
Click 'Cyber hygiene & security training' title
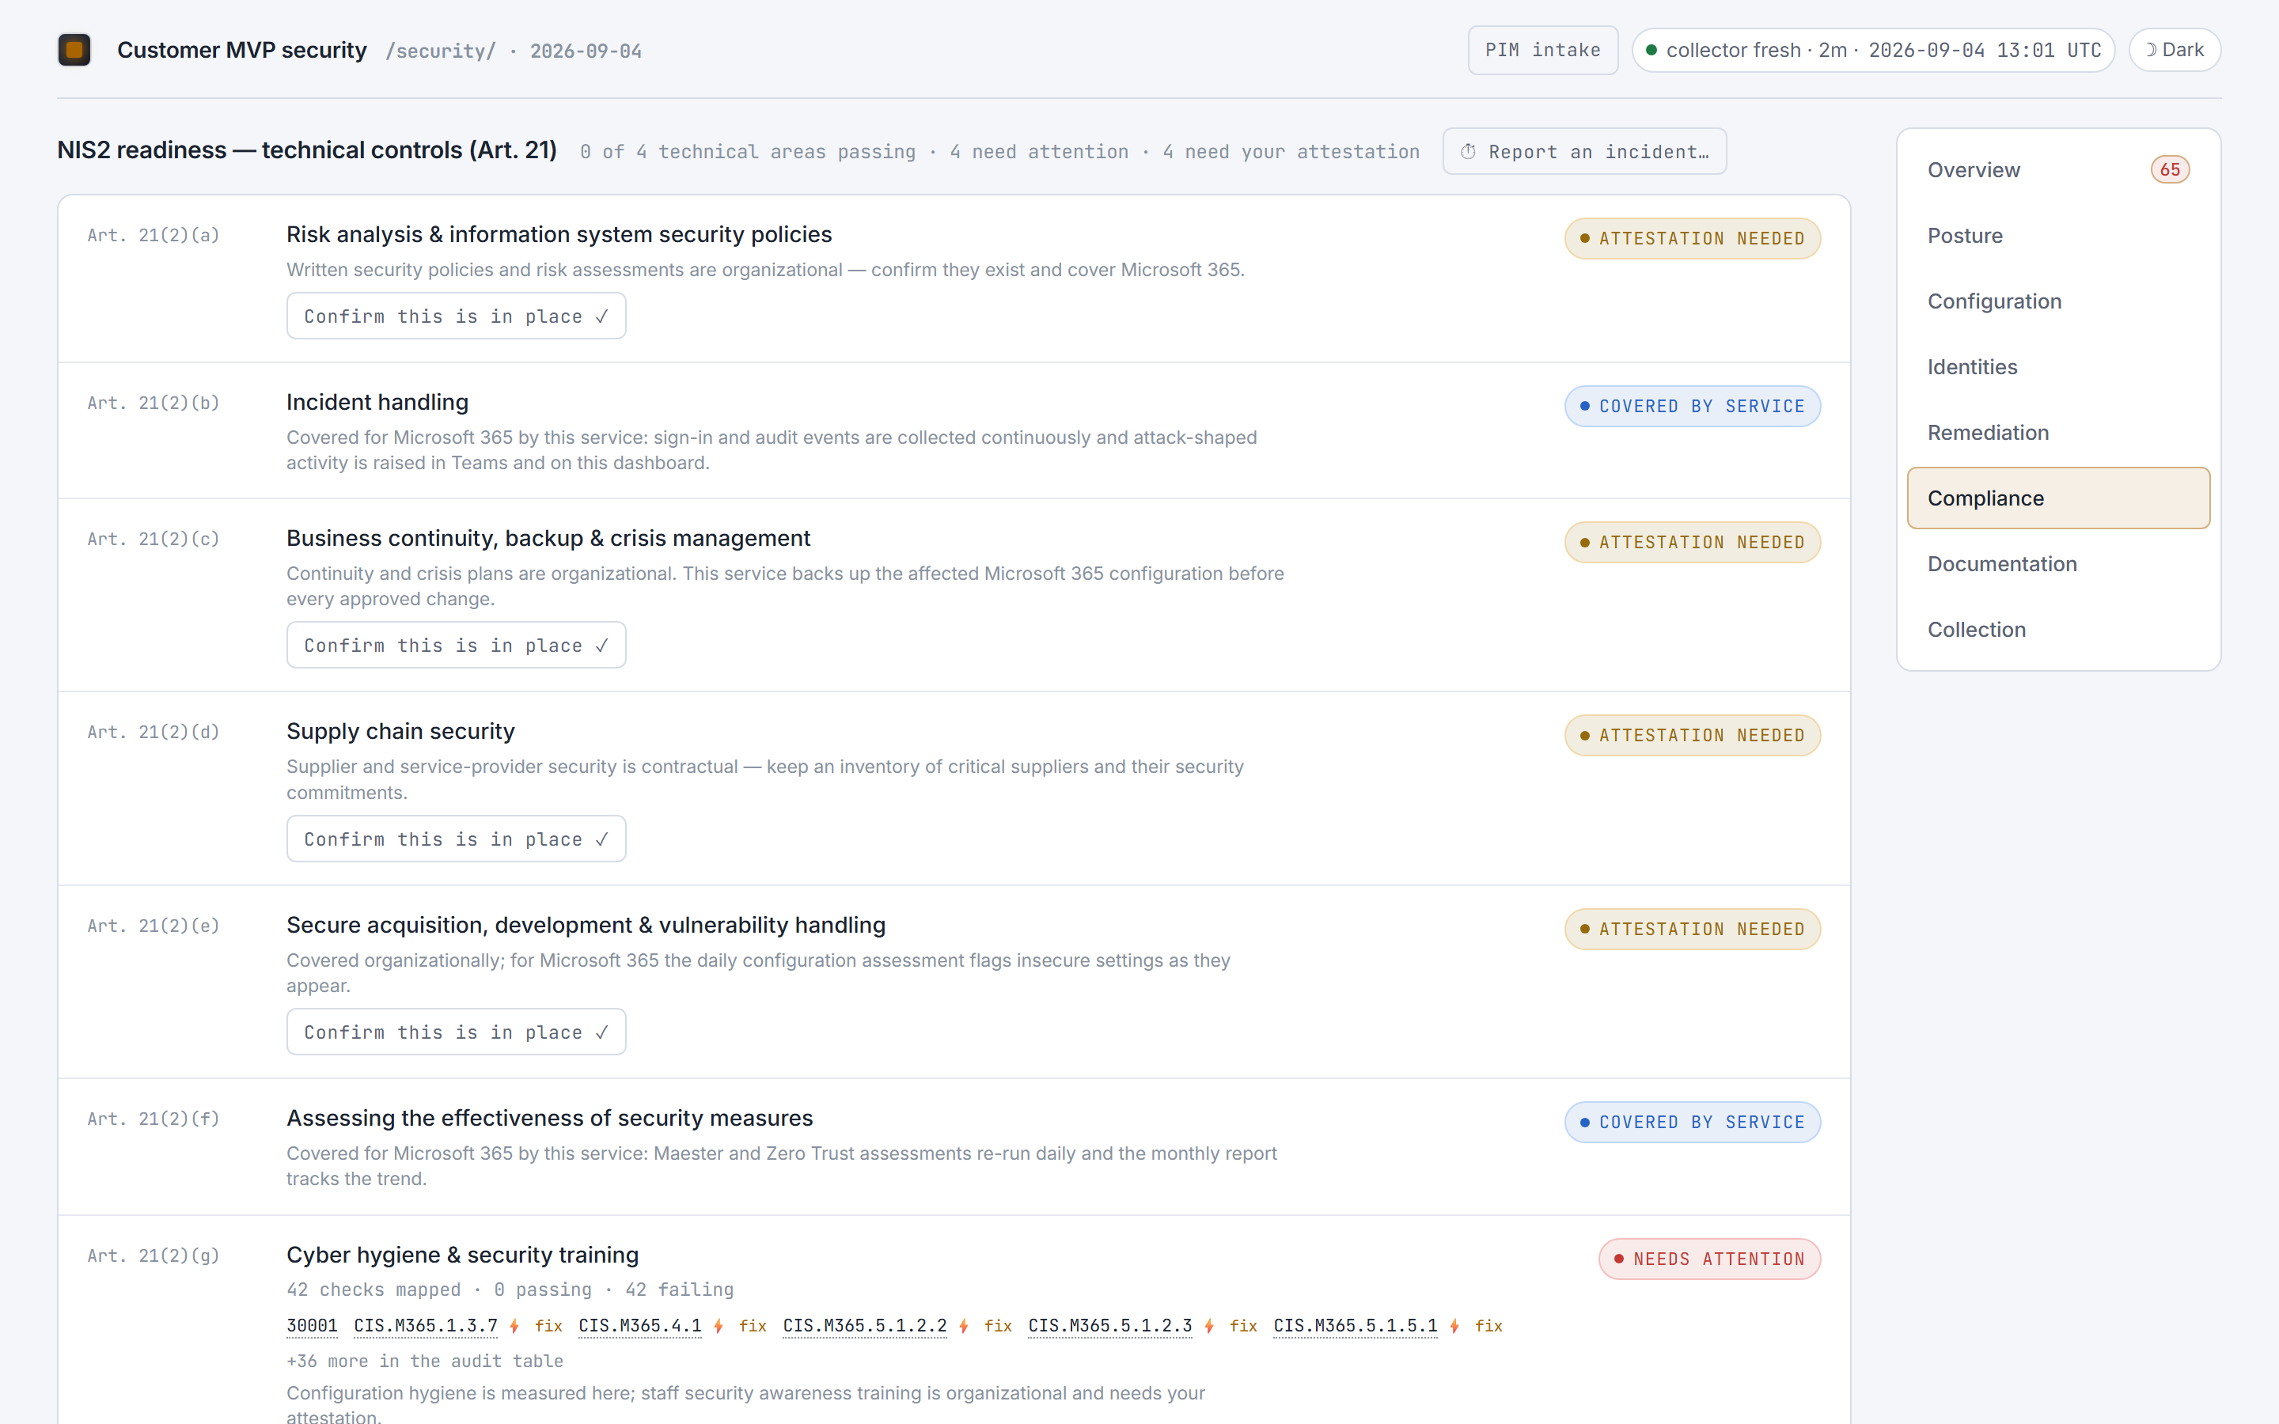coord(462,1255)
